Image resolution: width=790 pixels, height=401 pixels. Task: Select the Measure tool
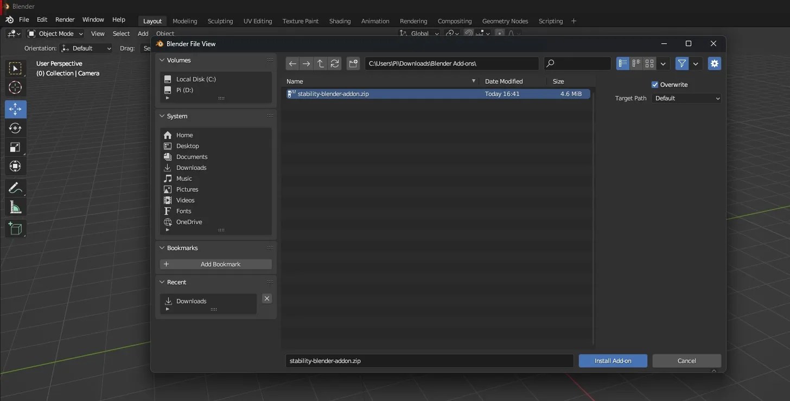point(15,207)
